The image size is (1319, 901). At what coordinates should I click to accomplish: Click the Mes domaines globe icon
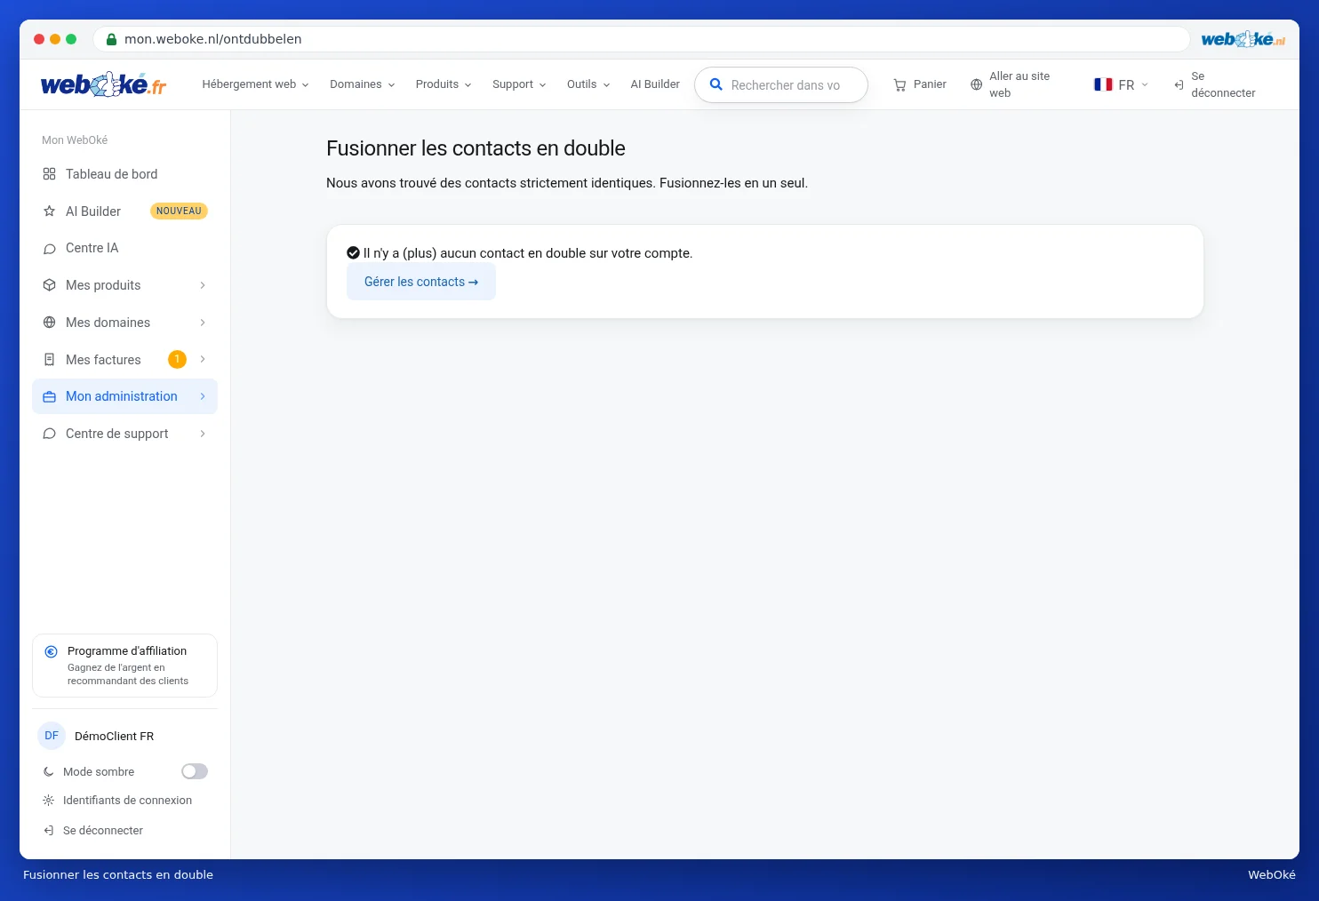click(x=50, y=323)
